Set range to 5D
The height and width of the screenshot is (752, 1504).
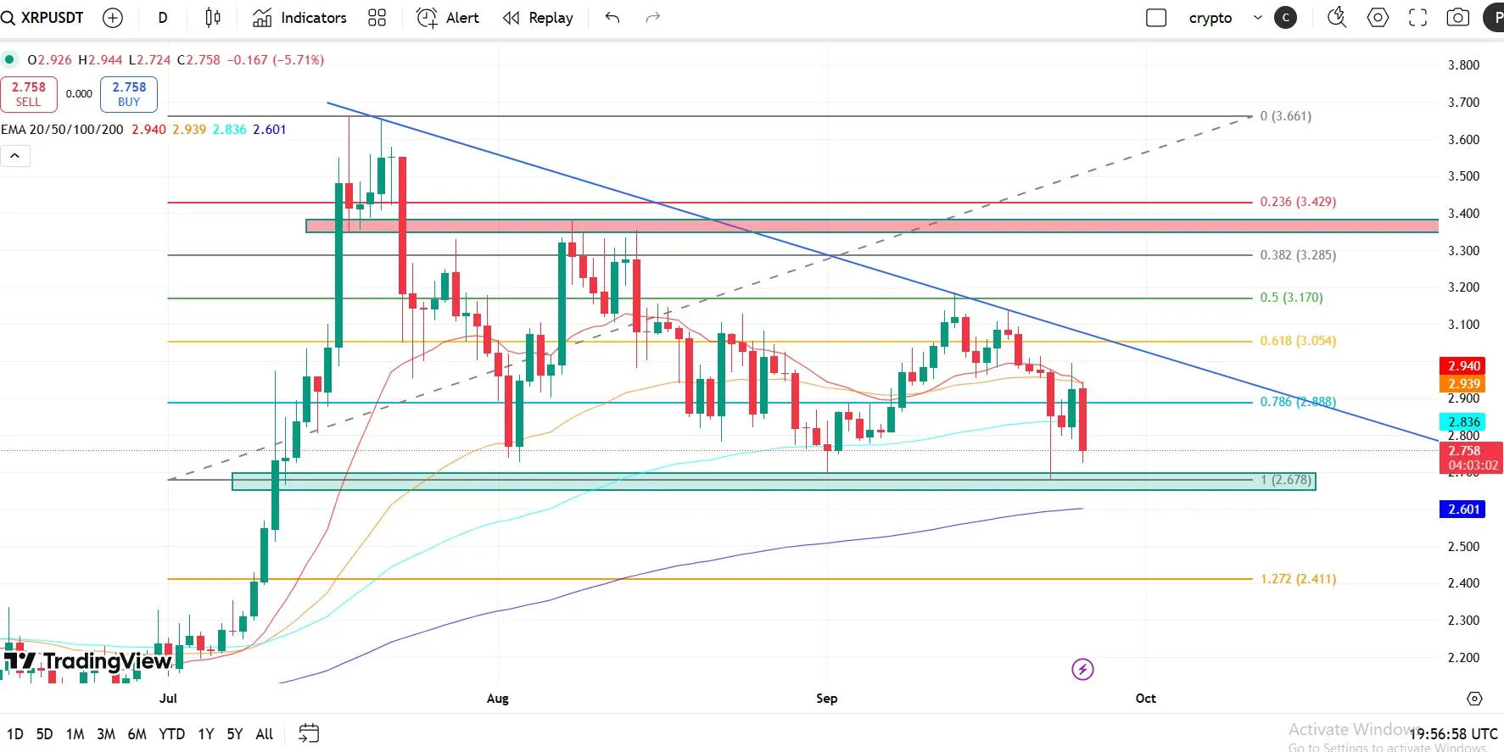(44, 734)
